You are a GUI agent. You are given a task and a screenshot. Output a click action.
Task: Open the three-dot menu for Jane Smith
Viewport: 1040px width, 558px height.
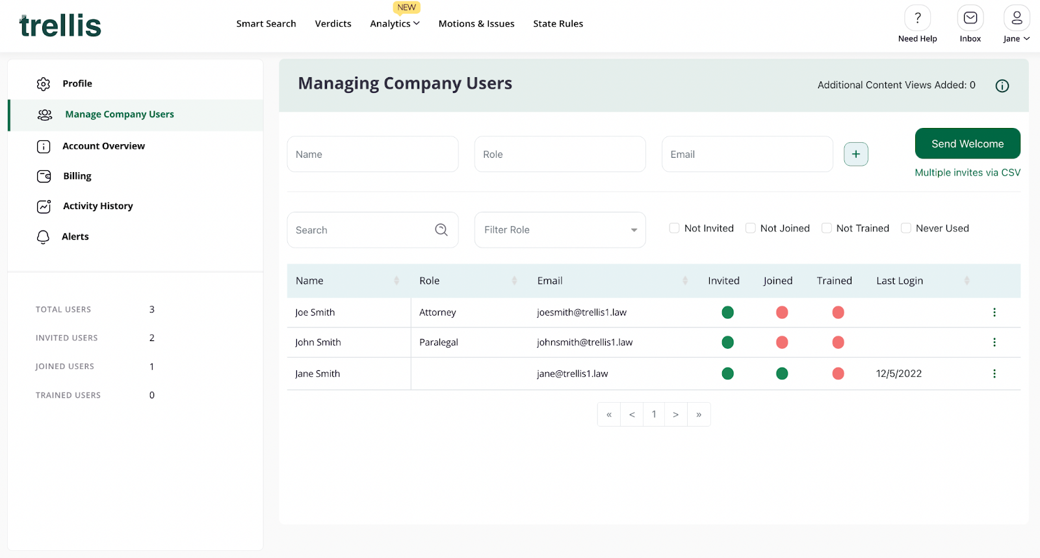click(994, 374)
